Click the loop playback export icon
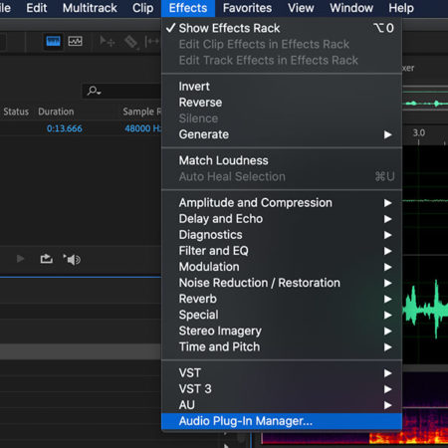This screenshot has height=448, width=448. pyautogui.click(x=47, y=259)
